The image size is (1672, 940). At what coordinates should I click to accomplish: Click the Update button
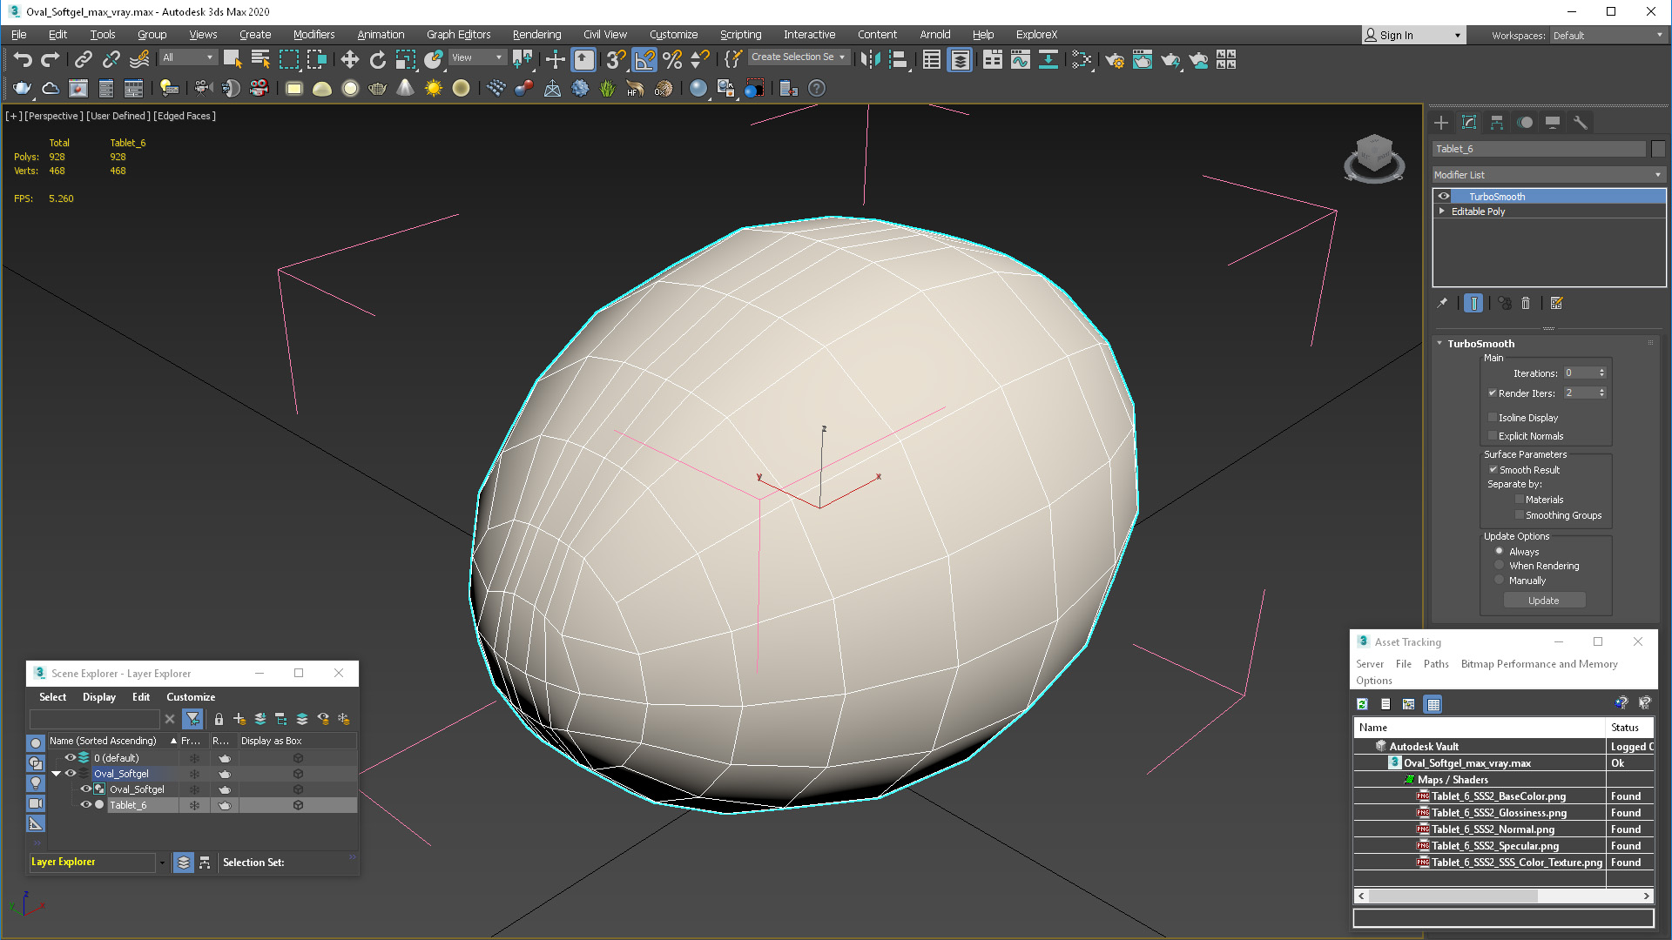(x=1543, y=601)
